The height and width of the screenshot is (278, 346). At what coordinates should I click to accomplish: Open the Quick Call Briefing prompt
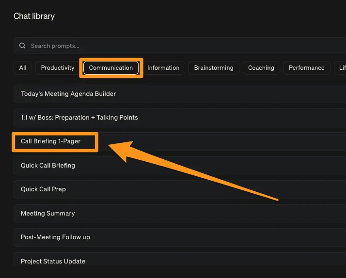[48, 166]
